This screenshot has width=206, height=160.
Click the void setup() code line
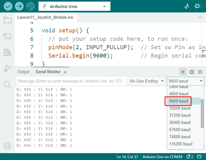point(65,31)
